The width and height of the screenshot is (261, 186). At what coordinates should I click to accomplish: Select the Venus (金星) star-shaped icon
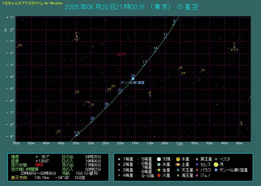point(159,170)
